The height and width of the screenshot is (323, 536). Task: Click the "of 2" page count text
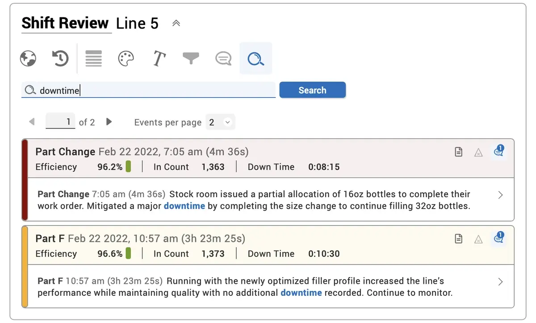(87, 122)
